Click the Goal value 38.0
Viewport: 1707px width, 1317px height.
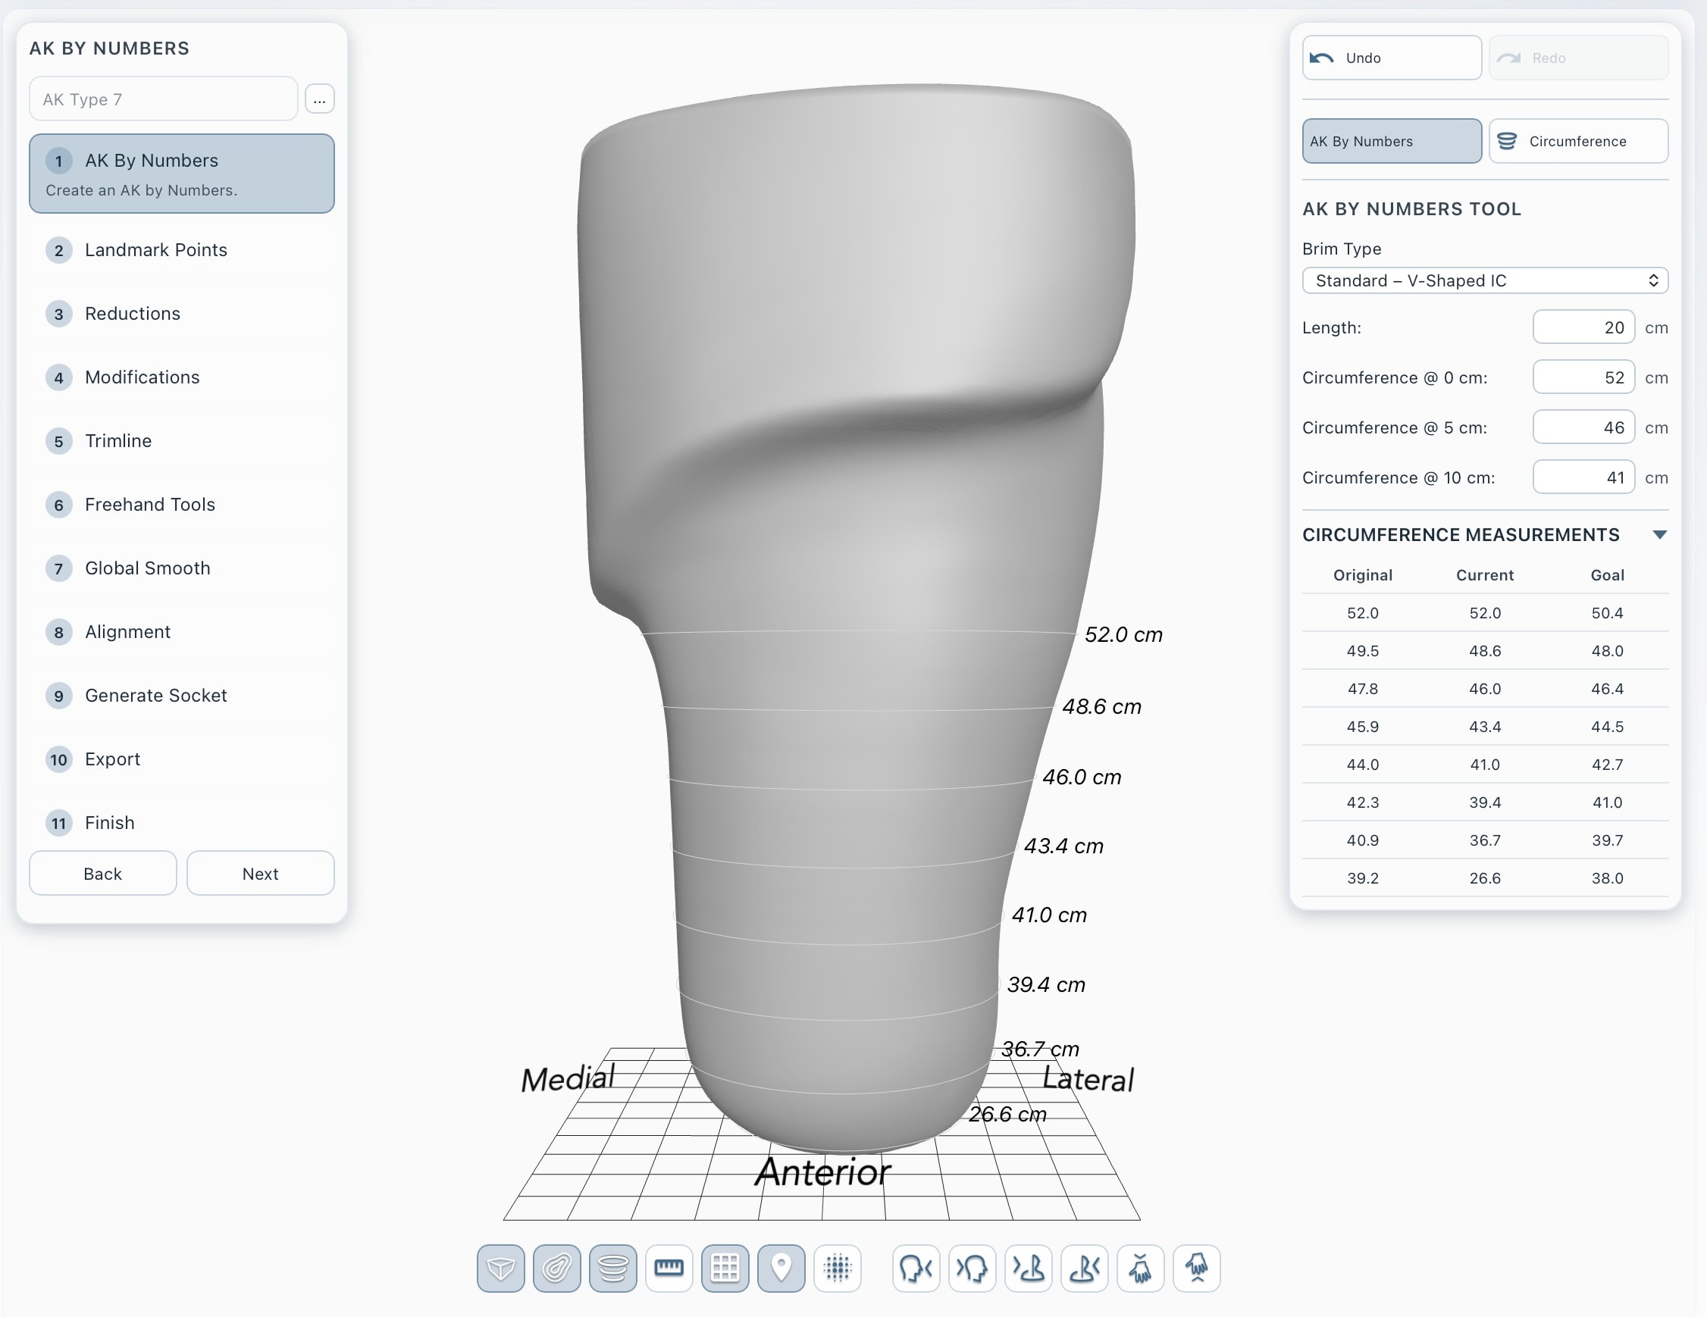pyautogui.click(x=1607, y=879)
